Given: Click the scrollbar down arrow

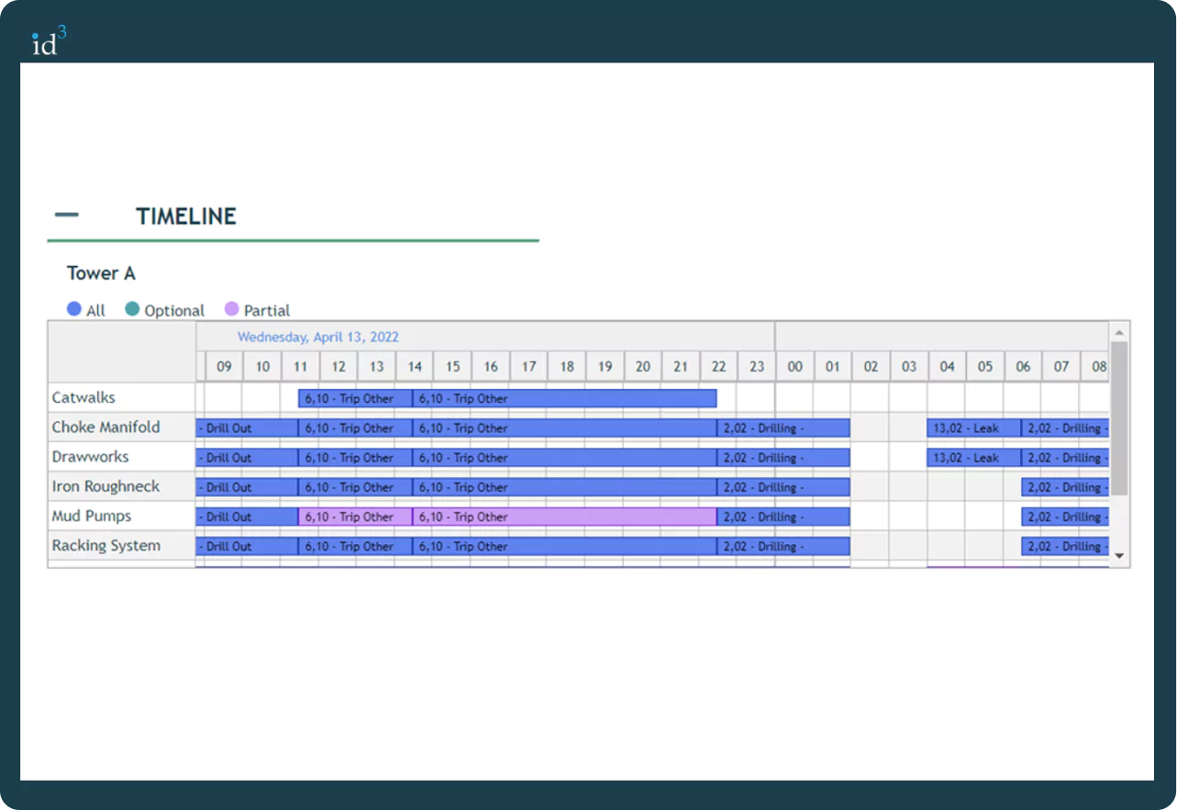Looking at the screenshot, I should pyautogui.click(x=1119, y=555).
